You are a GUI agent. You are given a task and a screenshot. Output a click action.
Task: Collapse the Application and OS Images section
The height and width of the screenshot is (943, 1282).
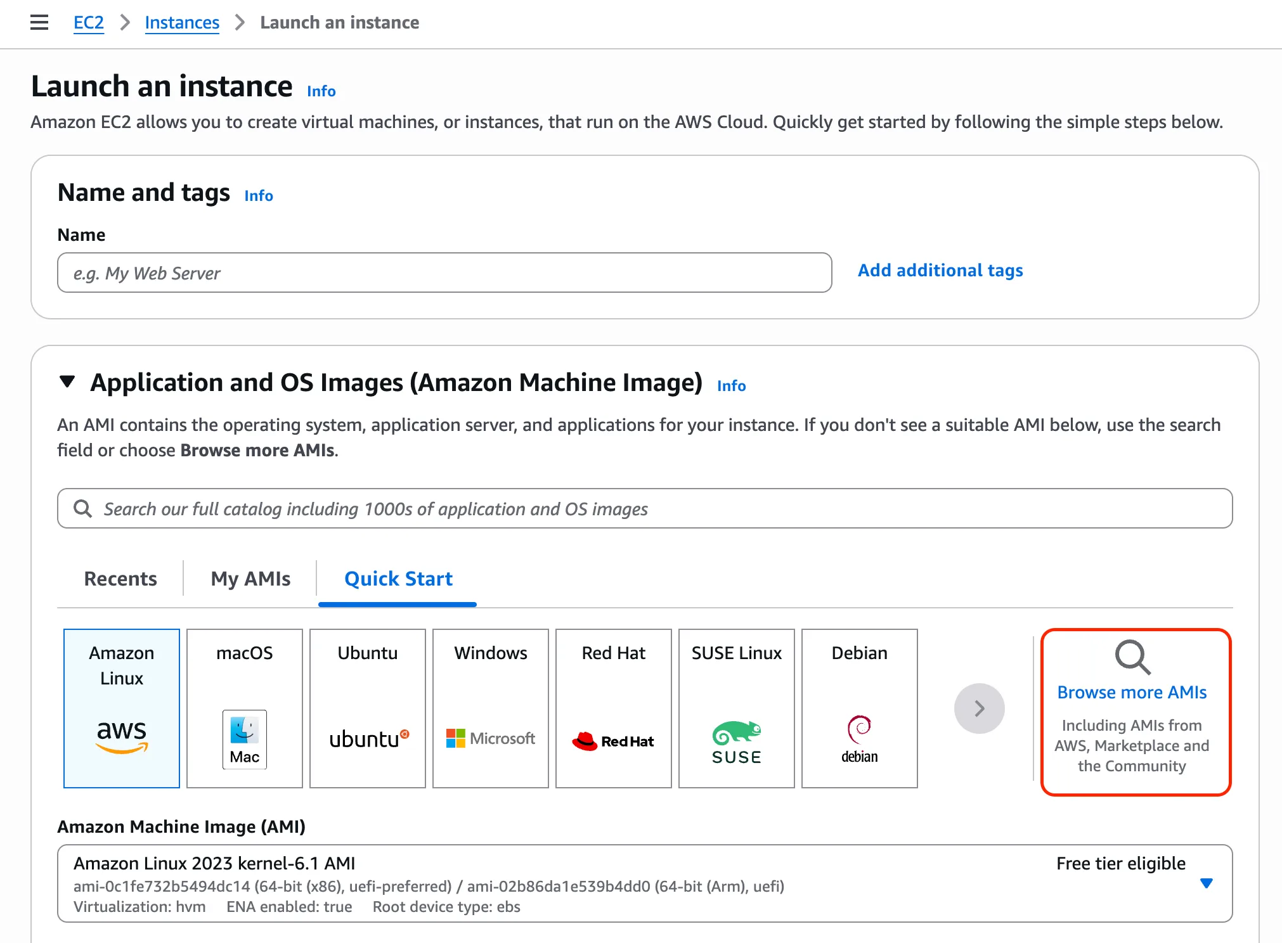67,382
